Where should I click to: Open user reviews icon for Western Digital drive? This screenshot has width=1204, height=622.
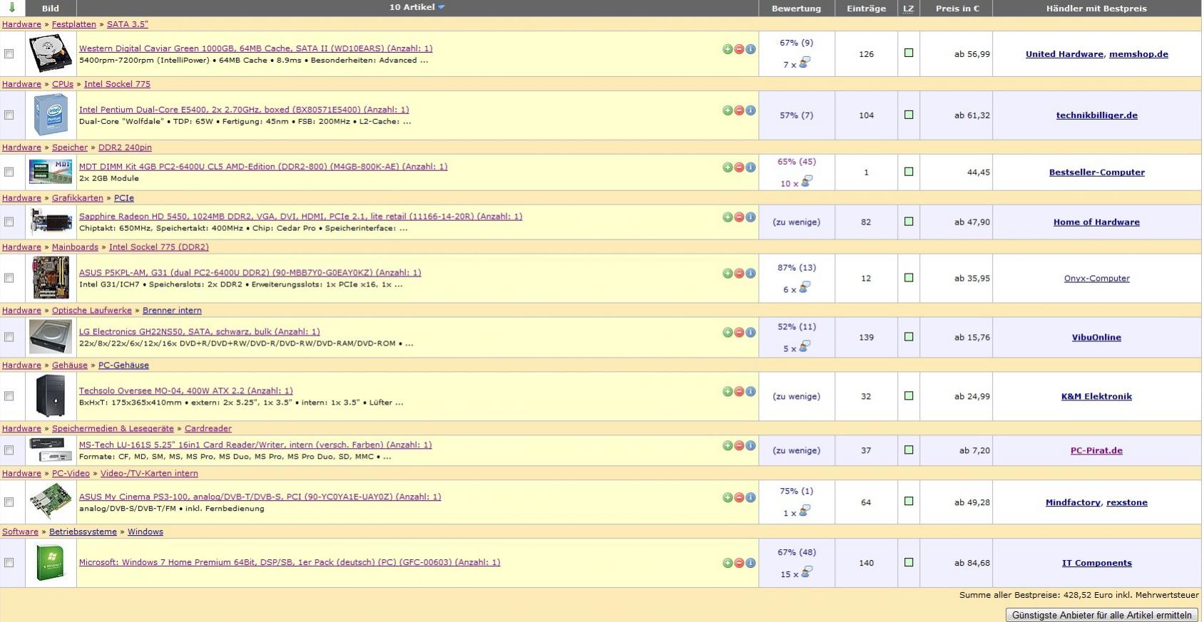(x=805, y=63)
